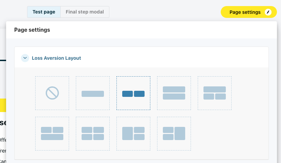Click the cut-off 'Offe' text at left
281x163 pixels.
click(x=3, y=140)
